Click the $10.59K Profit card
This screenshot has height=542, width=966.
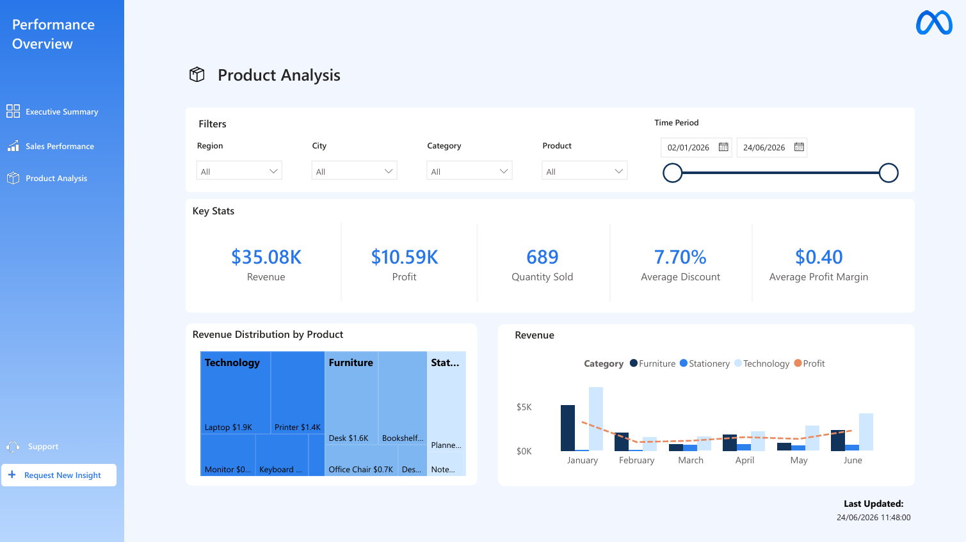coord(405,265)
